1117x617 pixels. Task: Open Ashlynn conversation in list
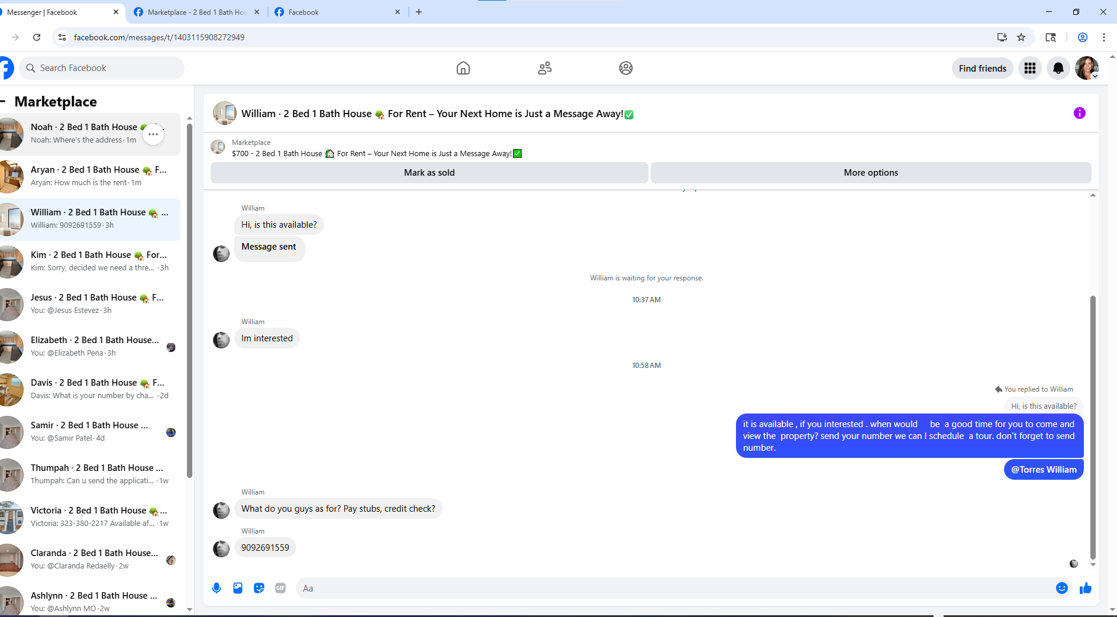click(90, 599)
